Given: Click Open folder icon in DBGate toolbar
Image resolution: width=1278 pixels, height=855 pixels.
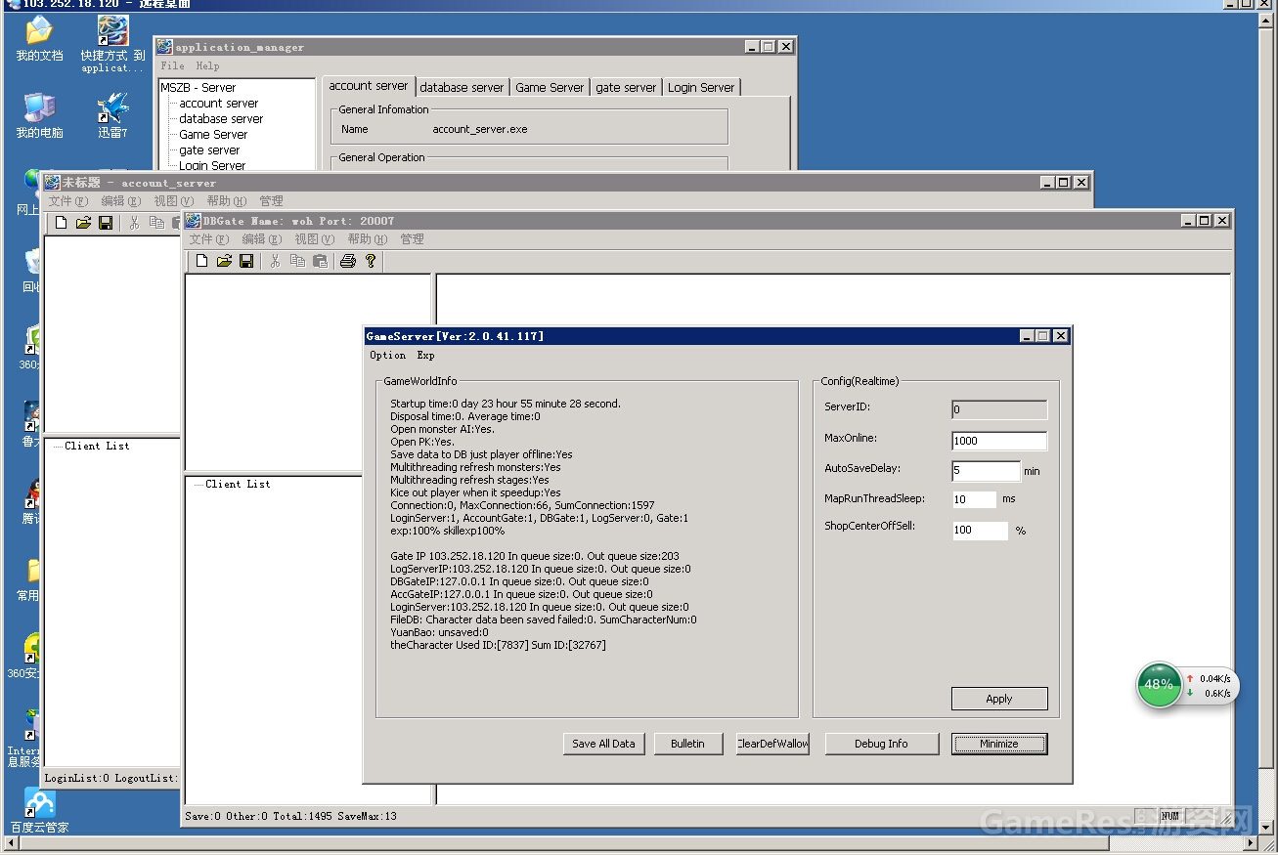Looking at the screenshot, I should (224, 261).
